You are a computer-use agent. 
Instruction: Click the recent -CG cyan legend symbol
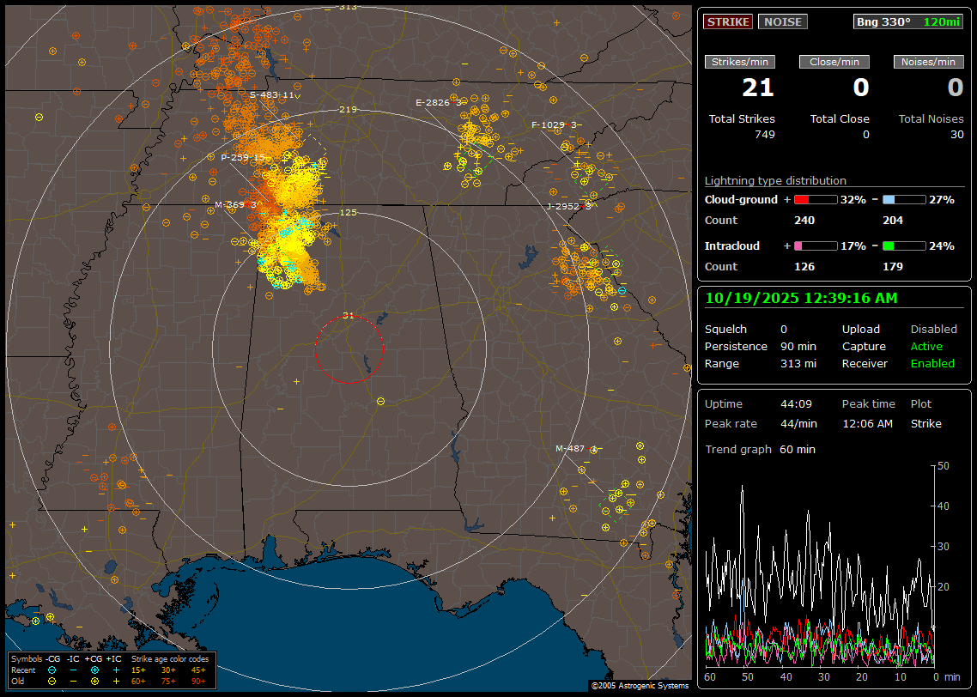pos(52,670)
